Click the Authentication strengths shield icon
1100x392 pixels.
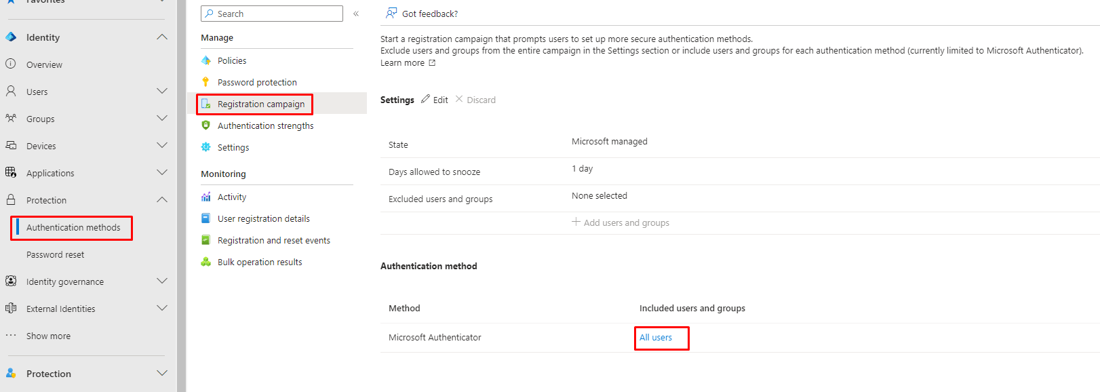click(206, 125)
